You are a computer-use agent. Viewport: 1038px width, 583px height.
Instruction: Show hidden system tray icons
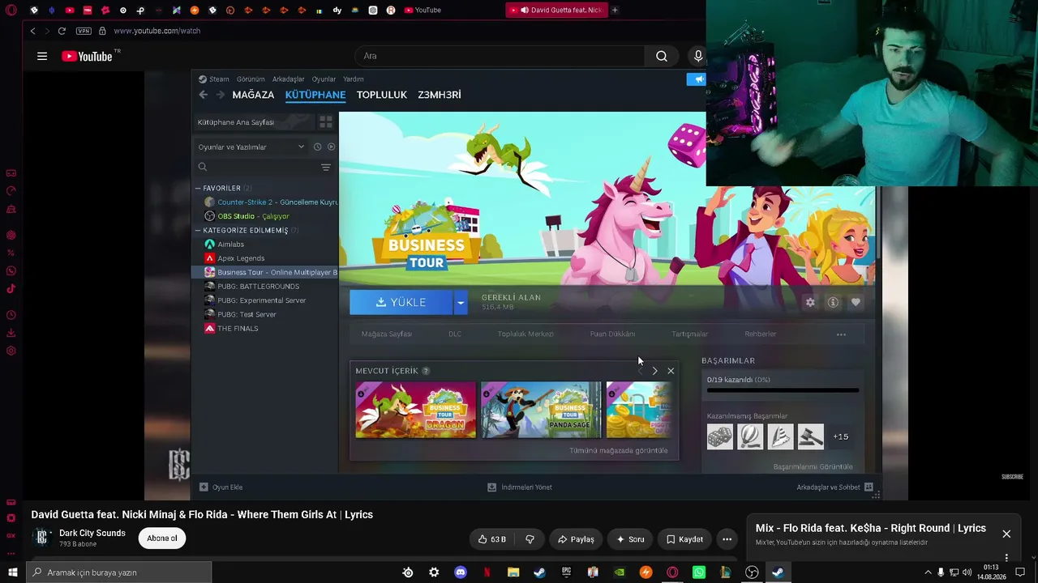(x=928, y=572)
